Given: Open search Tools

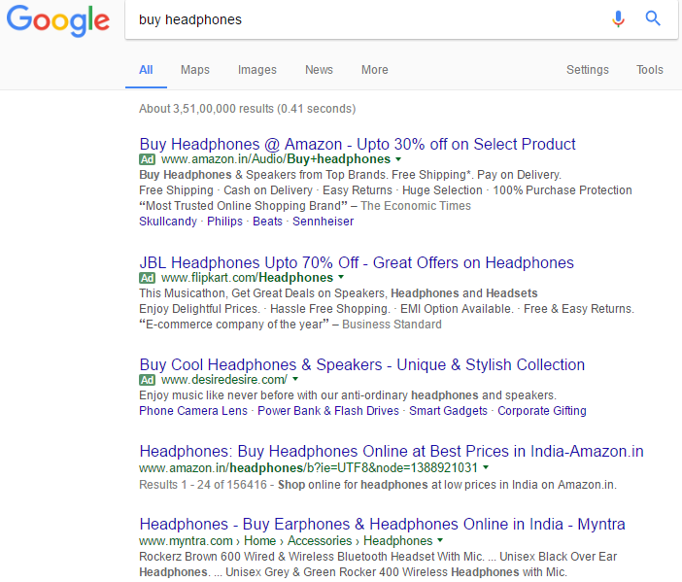Looking at the screenshot, I should point(650,70).
